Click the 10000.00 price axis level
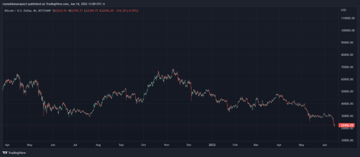360x157 pixels. click(x=347, y=140)
